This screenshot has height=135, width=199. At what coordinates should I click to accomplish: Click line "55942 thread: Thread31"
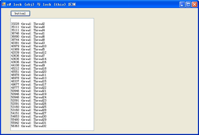coord(29,123)
